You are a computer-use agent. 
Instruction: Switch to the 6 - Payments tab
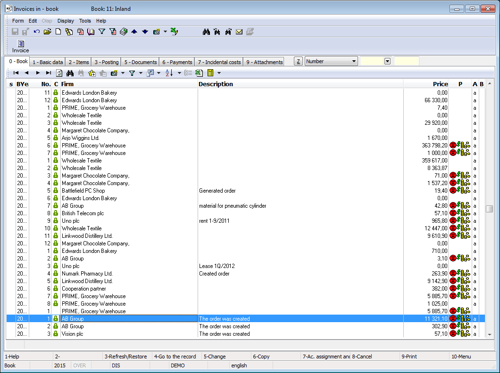177,62
